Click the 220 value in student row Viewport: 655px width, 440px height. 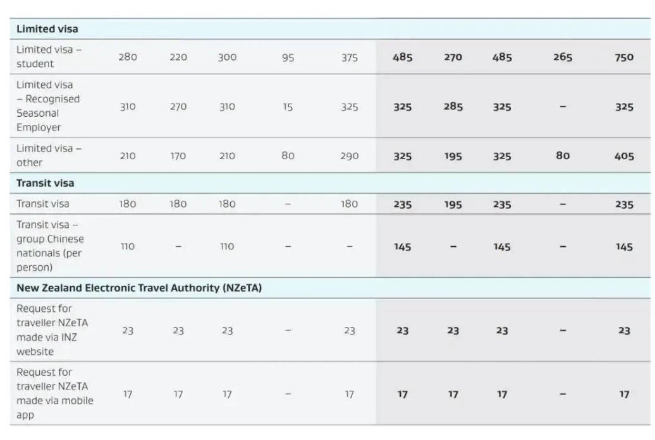point(178,57)
